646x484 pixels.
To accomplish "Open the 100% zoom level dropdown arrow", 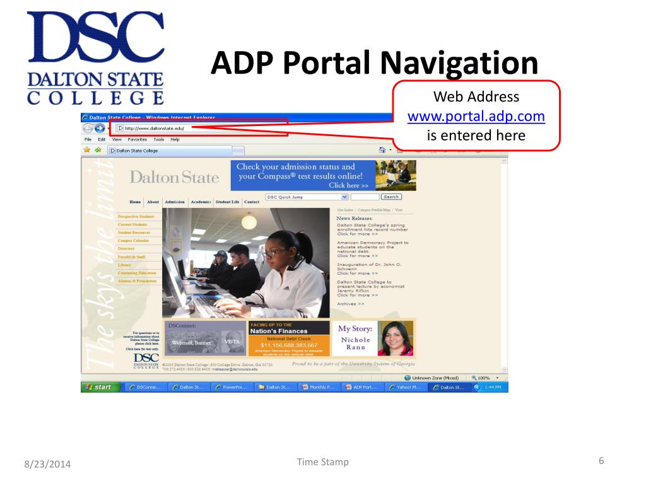I will [497, 378].
